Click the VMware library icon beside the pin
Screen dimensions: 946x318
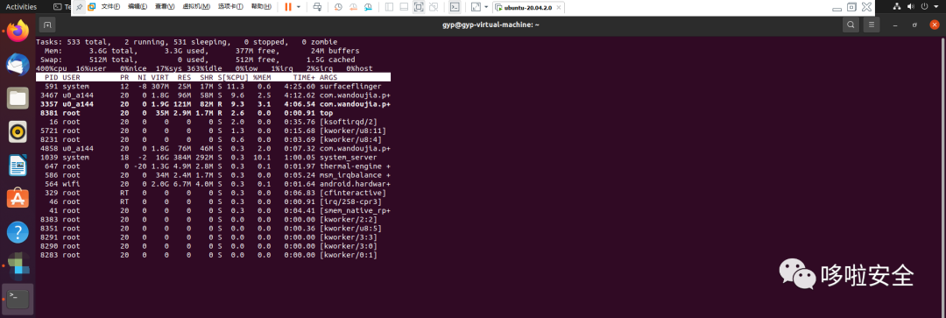pos(92,7)
